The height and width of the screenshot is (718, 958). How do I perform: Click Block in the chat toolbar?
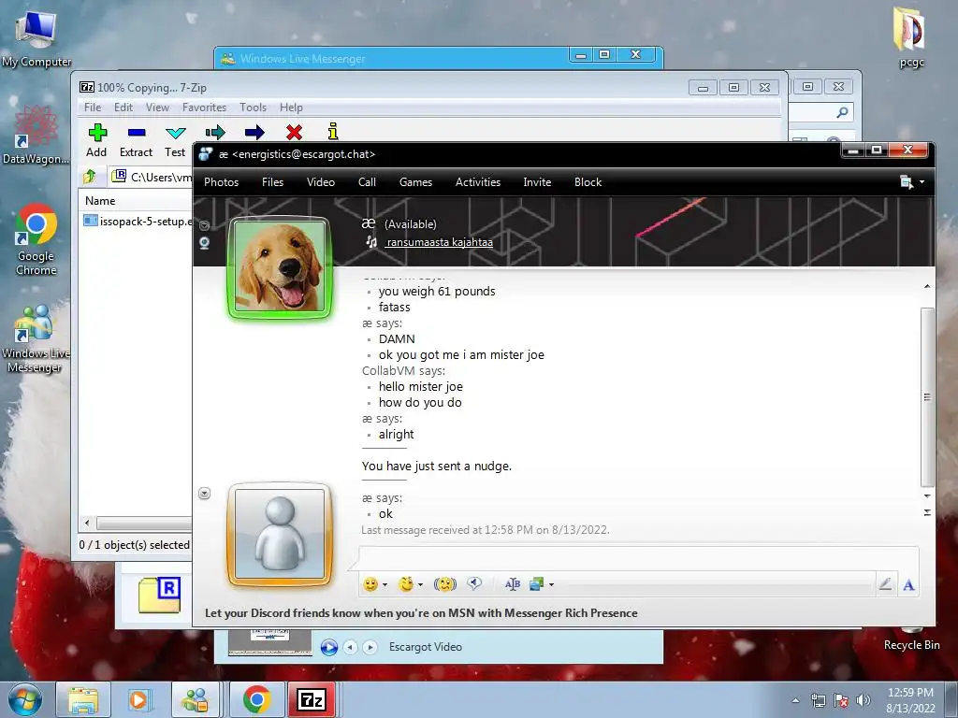(588, 182)
